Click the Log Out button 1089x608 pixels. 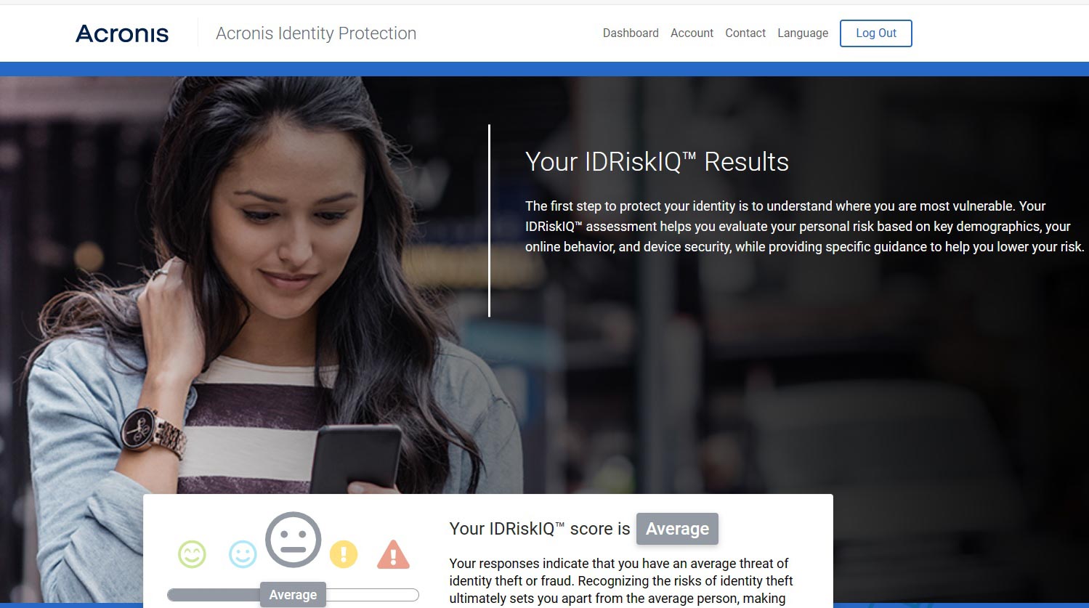[876, 33]
